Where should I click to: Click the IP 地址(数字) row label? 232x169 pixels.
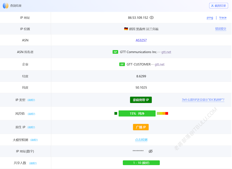click(x=25, y=151)
